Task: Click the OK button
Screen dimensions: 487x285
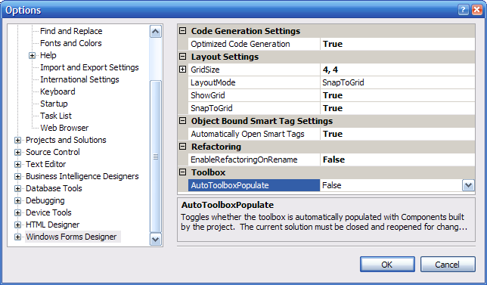Action: 387,264
